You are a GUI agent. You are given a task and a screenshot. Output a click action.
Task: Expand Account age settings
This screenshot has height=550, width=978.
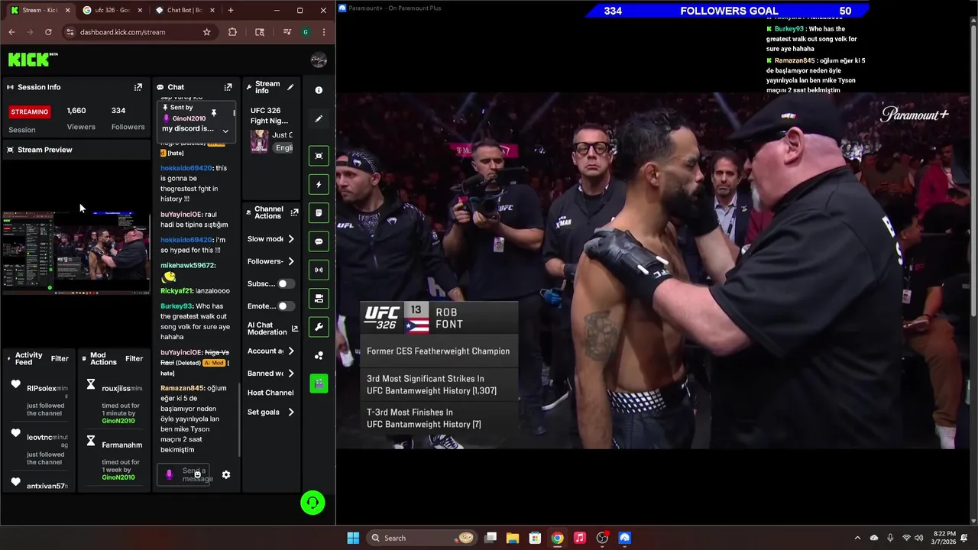pos(290,351)
